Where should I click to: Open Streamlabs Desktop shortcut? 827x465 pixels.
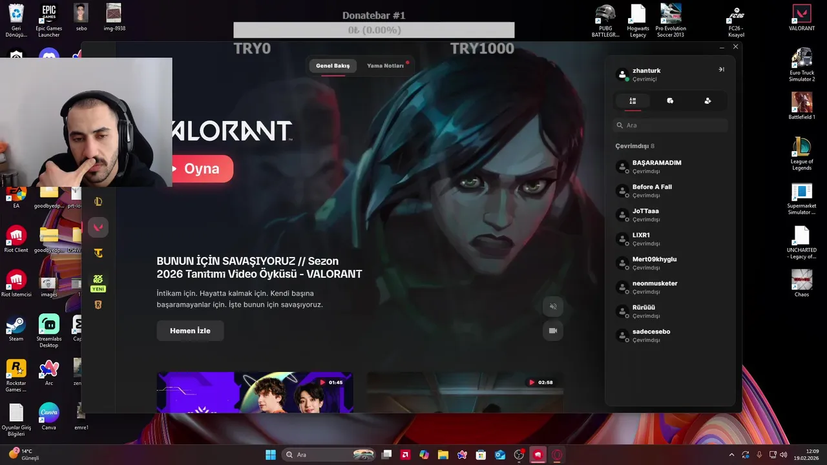point(48,331)
